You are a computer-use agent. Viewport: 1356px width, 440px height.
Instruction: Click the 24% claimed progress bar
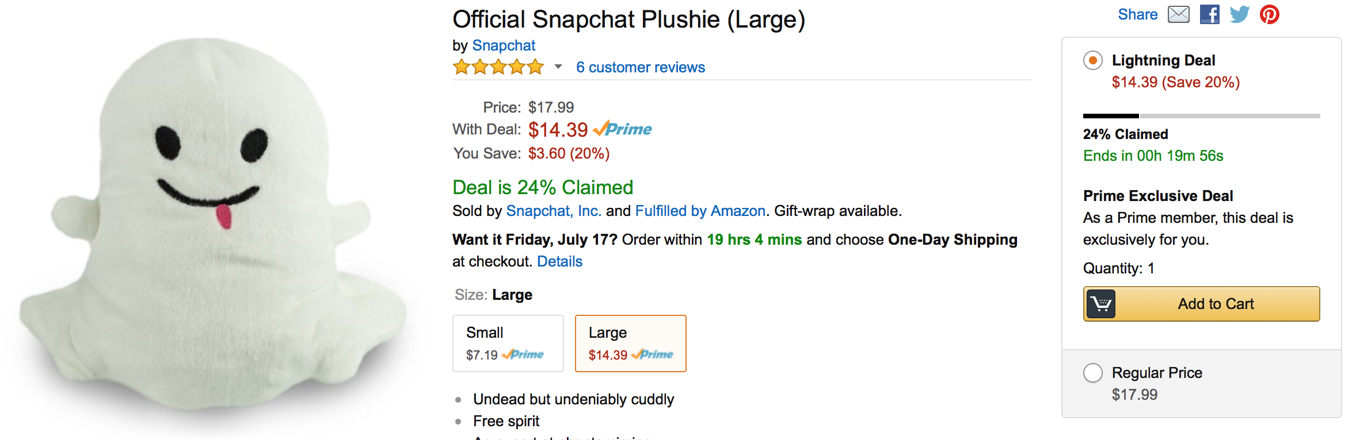(x=1202, y=116)
